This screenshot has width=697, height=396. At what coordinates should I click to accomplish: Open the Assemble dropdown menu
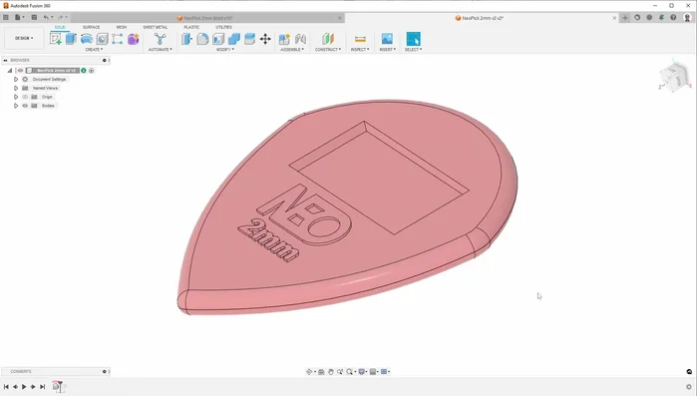(292, 49)
